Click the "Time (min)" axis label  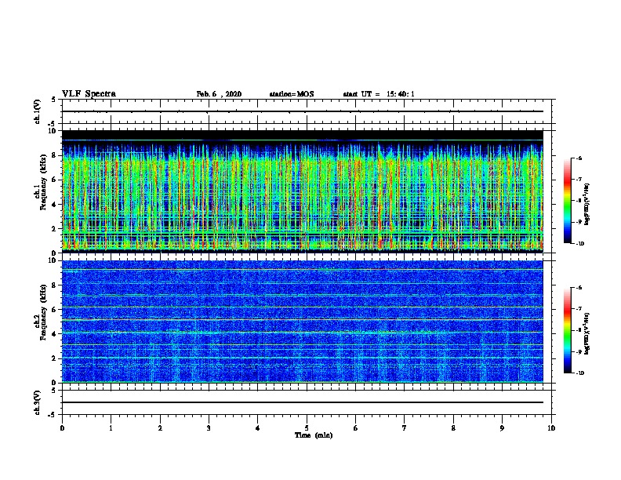[x=314, y=435]
